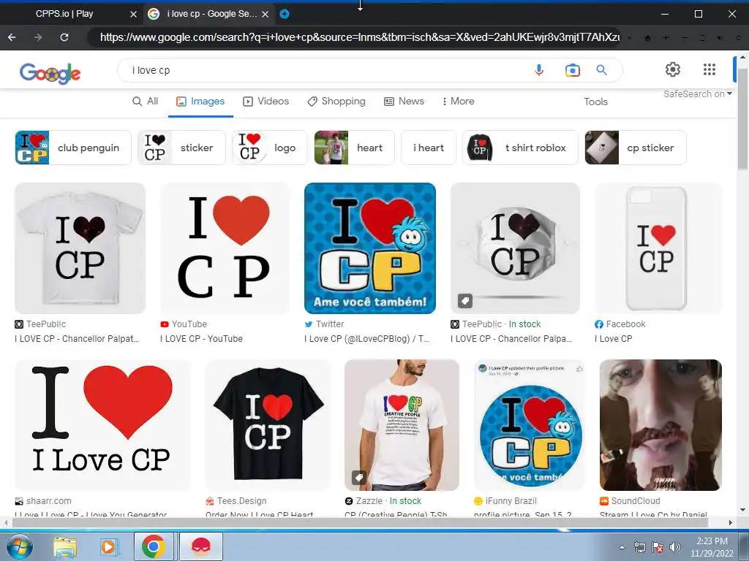Open the Zazzle Creative People shirt image

coord(402,424)
